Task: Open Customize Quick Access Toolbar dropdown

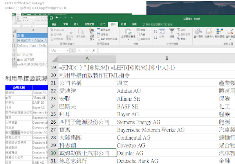Action: pyautogui.click(x=72, y=18)
